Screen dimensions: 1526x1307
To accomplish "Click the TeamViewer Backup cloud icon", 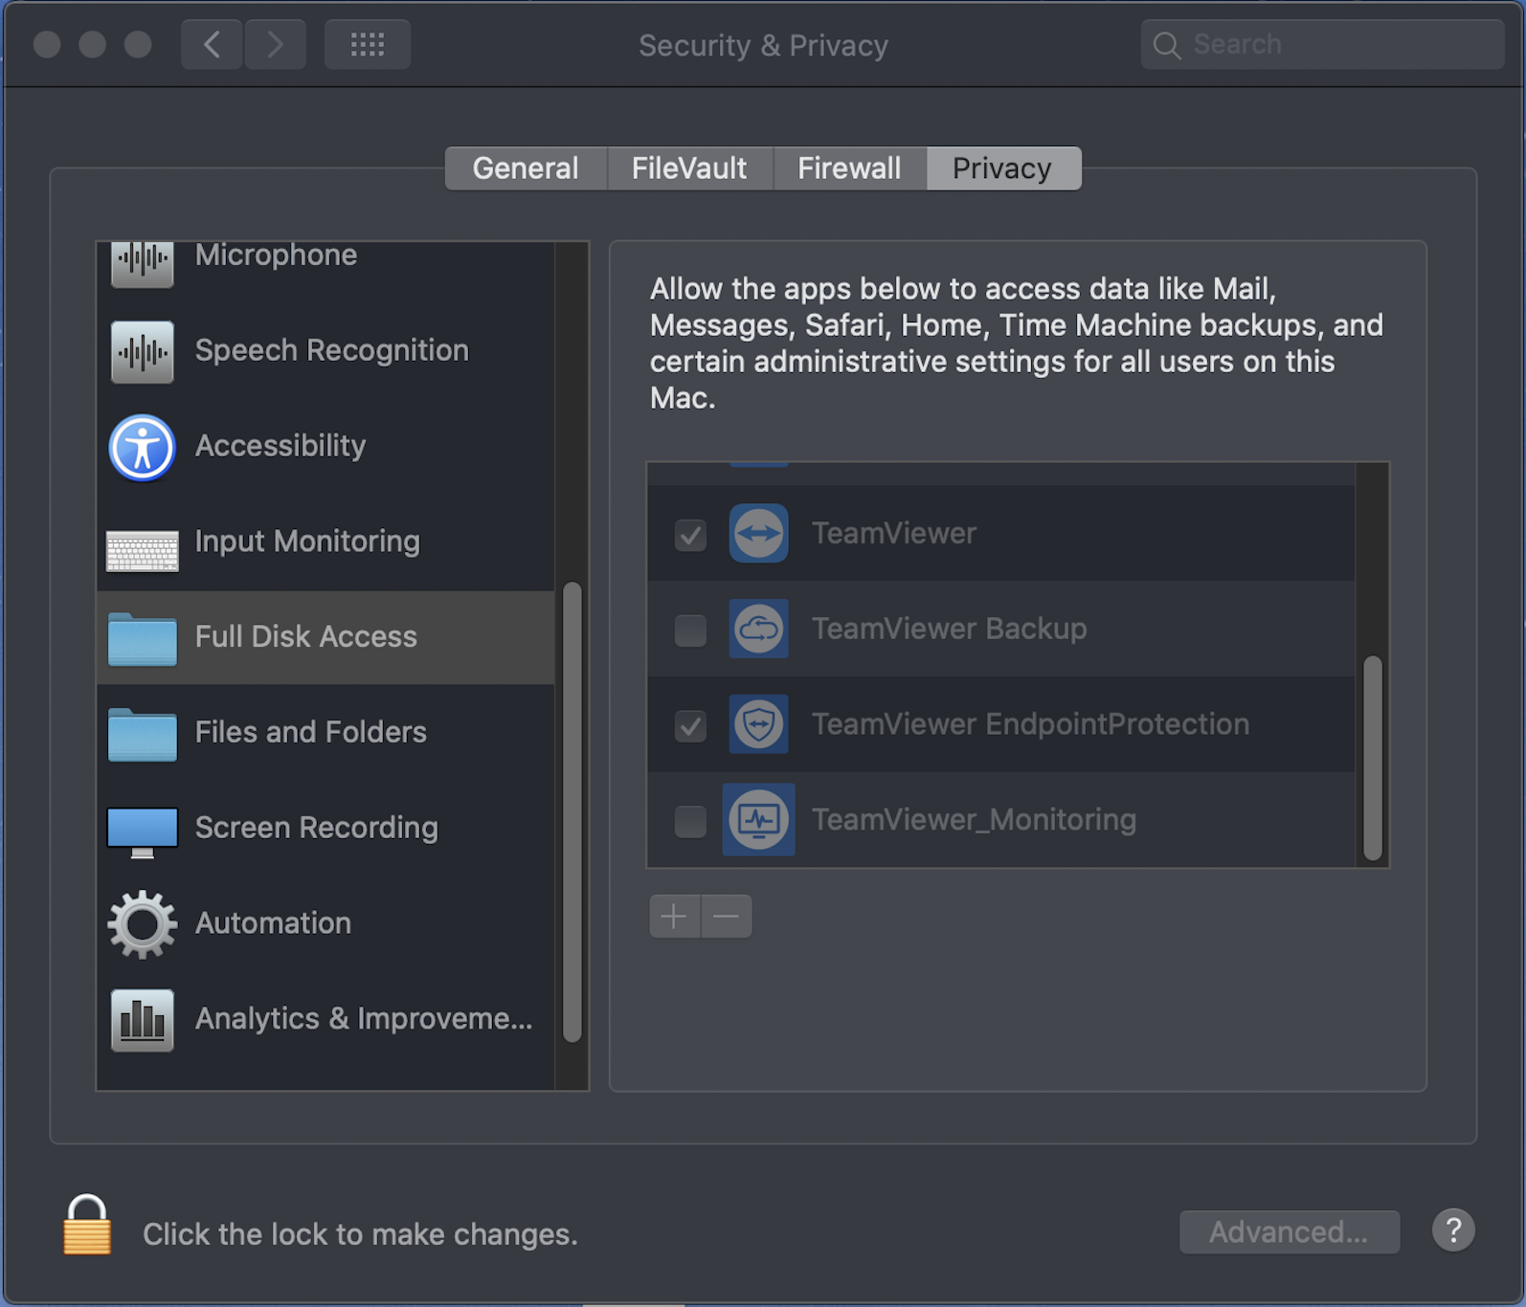I will [x=758, y=629].
